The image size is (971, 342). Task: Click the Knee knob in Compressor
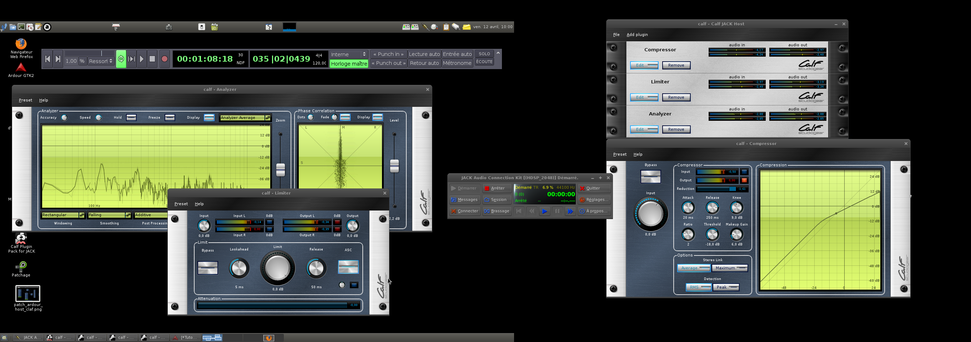pyautogui.click(x=736, y=207)
